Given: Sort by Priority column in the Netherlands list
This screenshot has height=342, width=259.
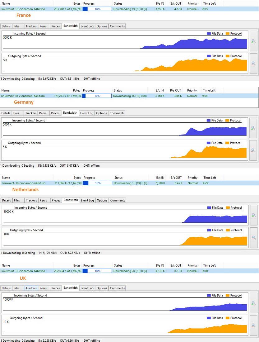Looking at the screenshot, I should pyautogui.click(x=193, y=178).
